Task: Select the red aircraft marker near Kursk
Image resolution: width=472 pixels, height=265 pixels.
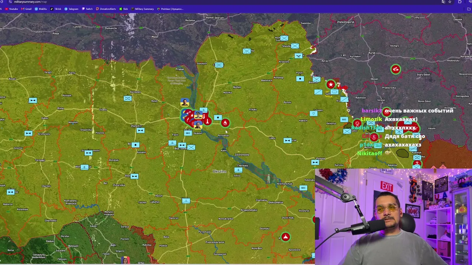Action: pyautogui.click(x=396, y=69)
